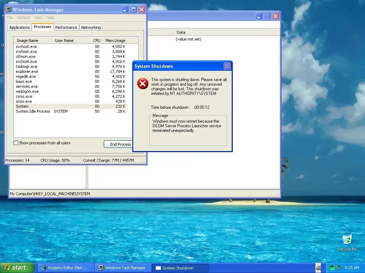Click the Processes: 14 status text
This screenshot has width=365, height=273.
17,160
